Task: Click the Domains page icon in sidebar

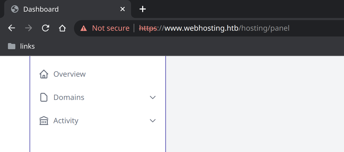Action: click(x=44, y=97)
